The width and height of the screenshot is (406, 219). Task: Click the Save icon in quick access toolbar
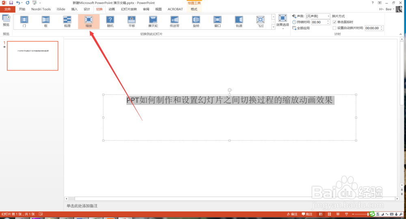11,2
